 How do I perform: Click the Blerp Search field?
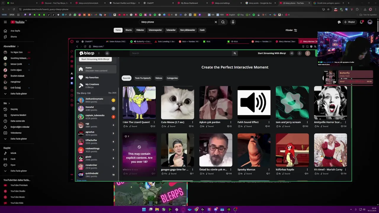tap(181, 53)
